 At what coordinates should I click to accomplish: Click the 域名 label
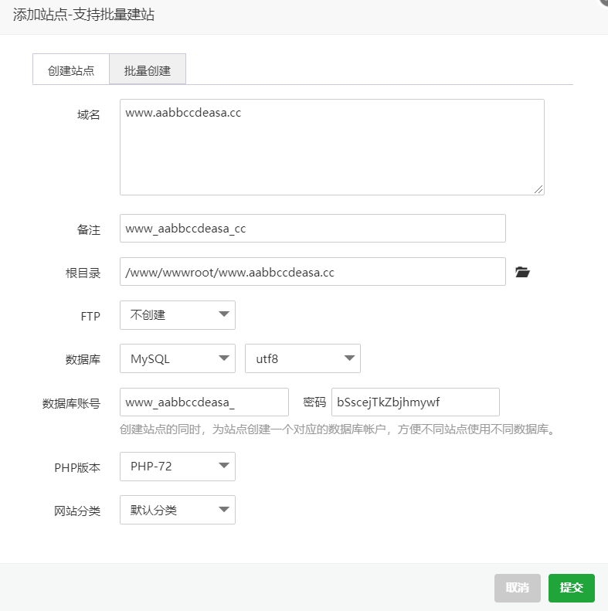(89, 114)
